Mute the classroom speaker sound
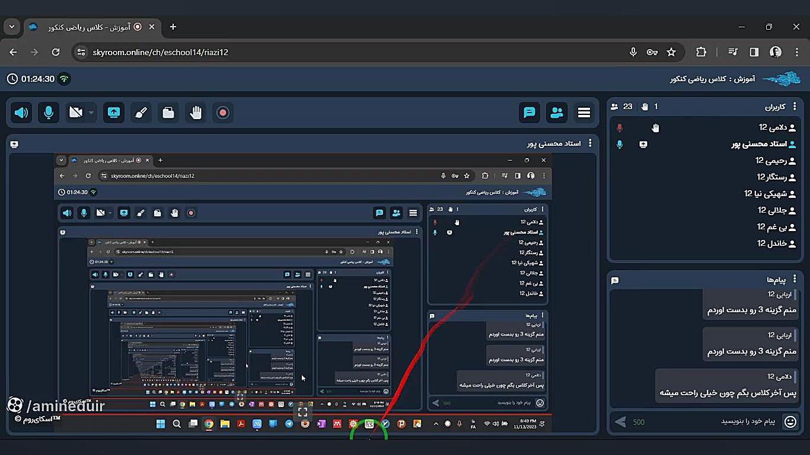Viewport: 810px width, 455px height. coord(22,113)
